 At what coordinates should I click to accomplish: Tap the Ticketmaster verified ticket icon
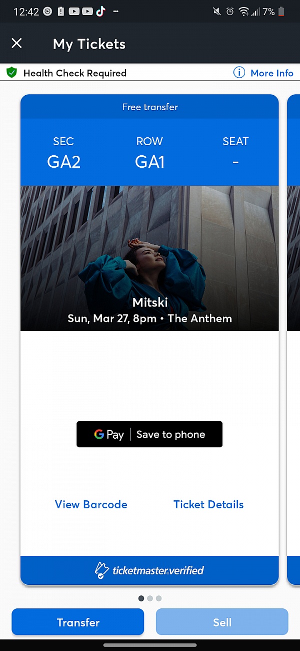pyautogui.click(x=102, y=570)
